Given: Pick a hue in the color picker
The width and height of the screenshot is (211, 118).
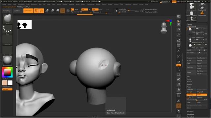Looking at the screenshot, I should pos(7,72).
